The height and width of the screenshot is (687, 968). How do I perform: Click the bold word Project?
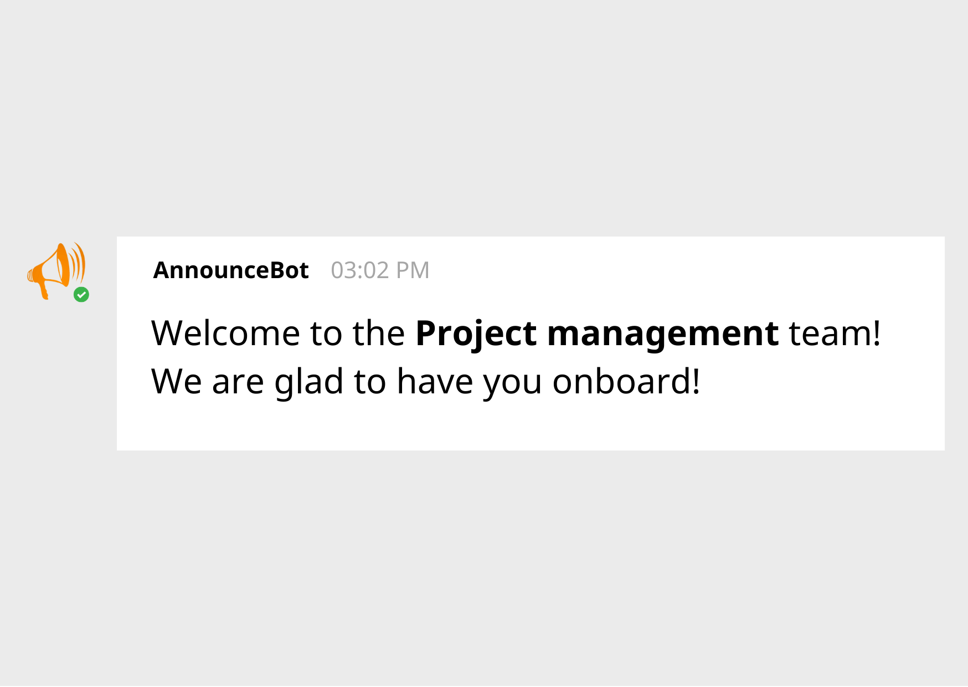click(476, 334)
